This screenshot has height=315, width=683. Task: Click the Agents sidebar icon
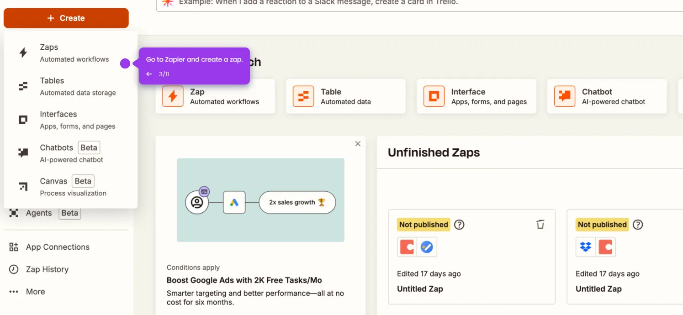tap(14, 213)
